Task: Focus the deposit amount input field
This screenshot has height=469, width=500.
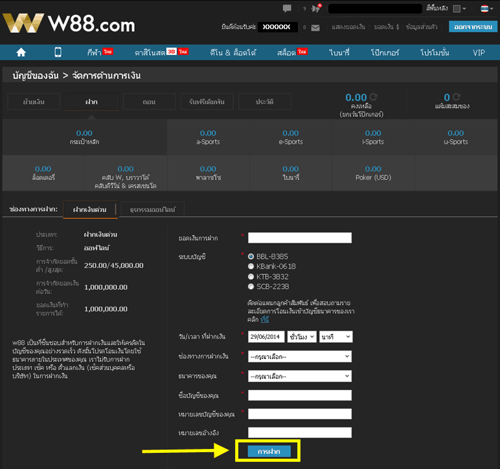Action: 300,237
